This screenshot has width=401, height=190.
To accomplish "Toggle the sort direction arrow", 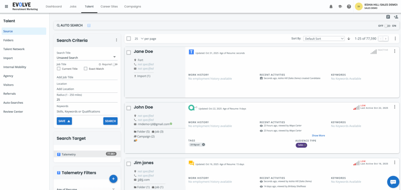I will pyautogui.click(x=349, y=39).
